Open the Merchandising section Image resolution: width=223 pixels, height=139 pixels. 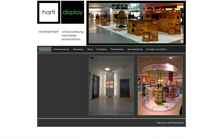(x=135, y=49)
